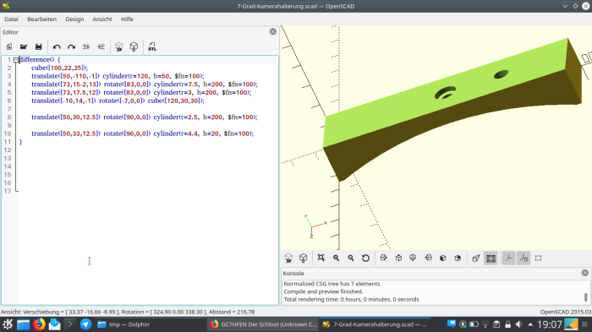592x332 pixels.
Task: Click the 7-Grad-Kamerahalterung.scad taskbar entry
Action: pyautogui.click(x=375, y=324)
